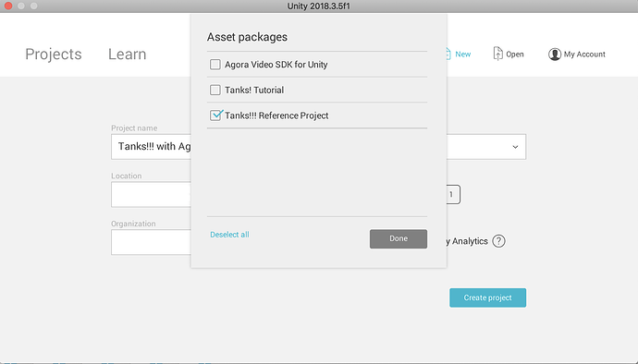Select the Organization input field
This screenshot has height=364, width=638.
(x=151, y=242)
